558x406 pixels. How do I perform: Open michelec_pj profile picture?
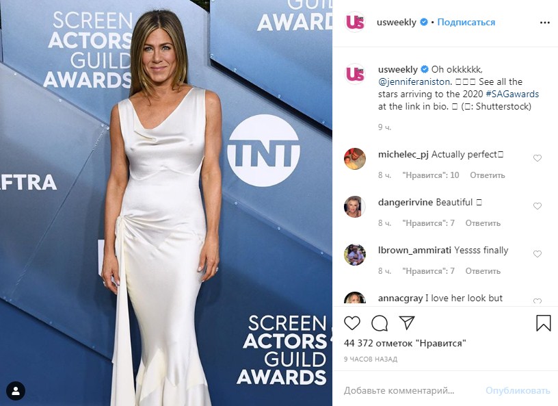pos(355,159)
